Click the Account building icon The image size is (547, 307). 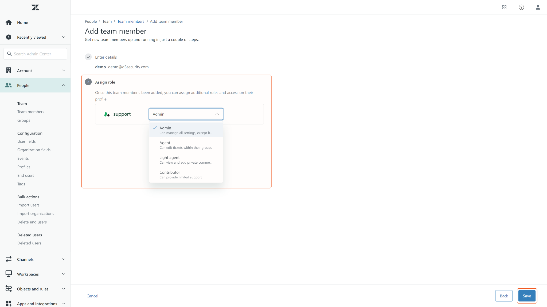pos(9,70)
